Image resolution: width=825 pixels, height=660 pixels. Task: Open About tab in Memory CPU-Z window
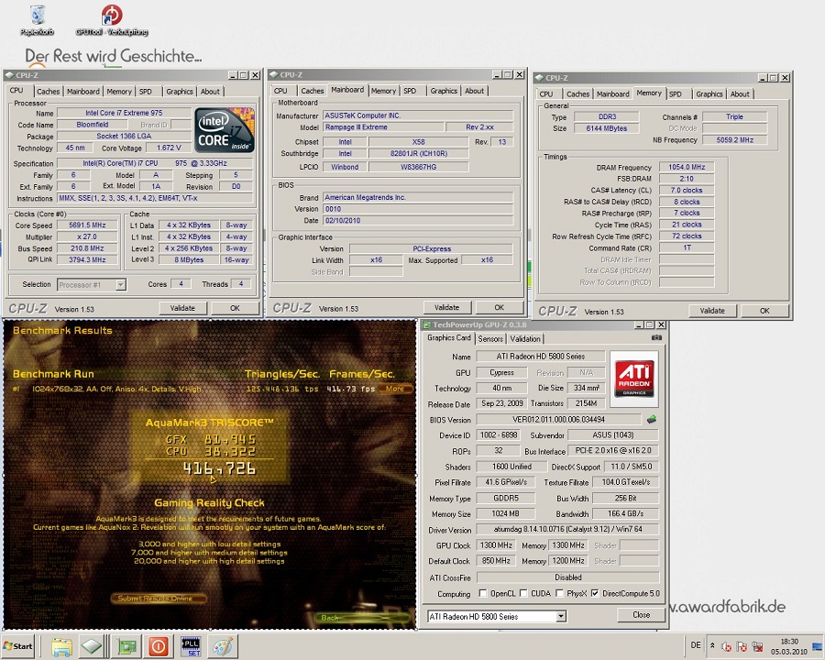coord(739,94)
